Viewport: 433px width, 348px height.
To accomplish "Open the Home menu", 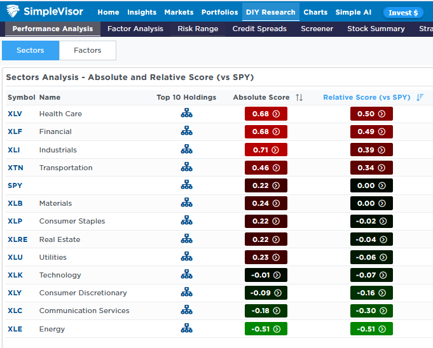I will (x=108, y=12).
